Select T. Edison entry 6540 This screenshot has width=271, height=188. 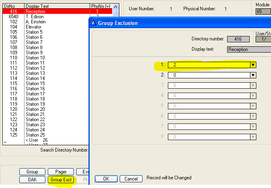pos(34,17)
